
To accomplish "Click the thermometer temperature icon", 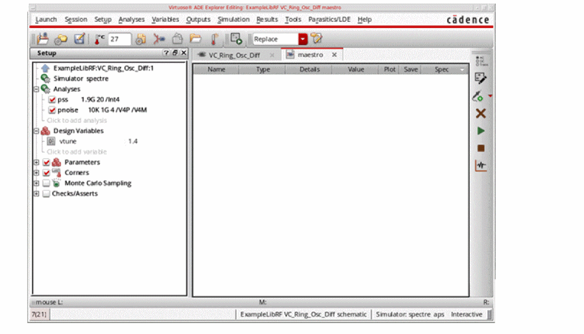I will click(x=99, y=39).
